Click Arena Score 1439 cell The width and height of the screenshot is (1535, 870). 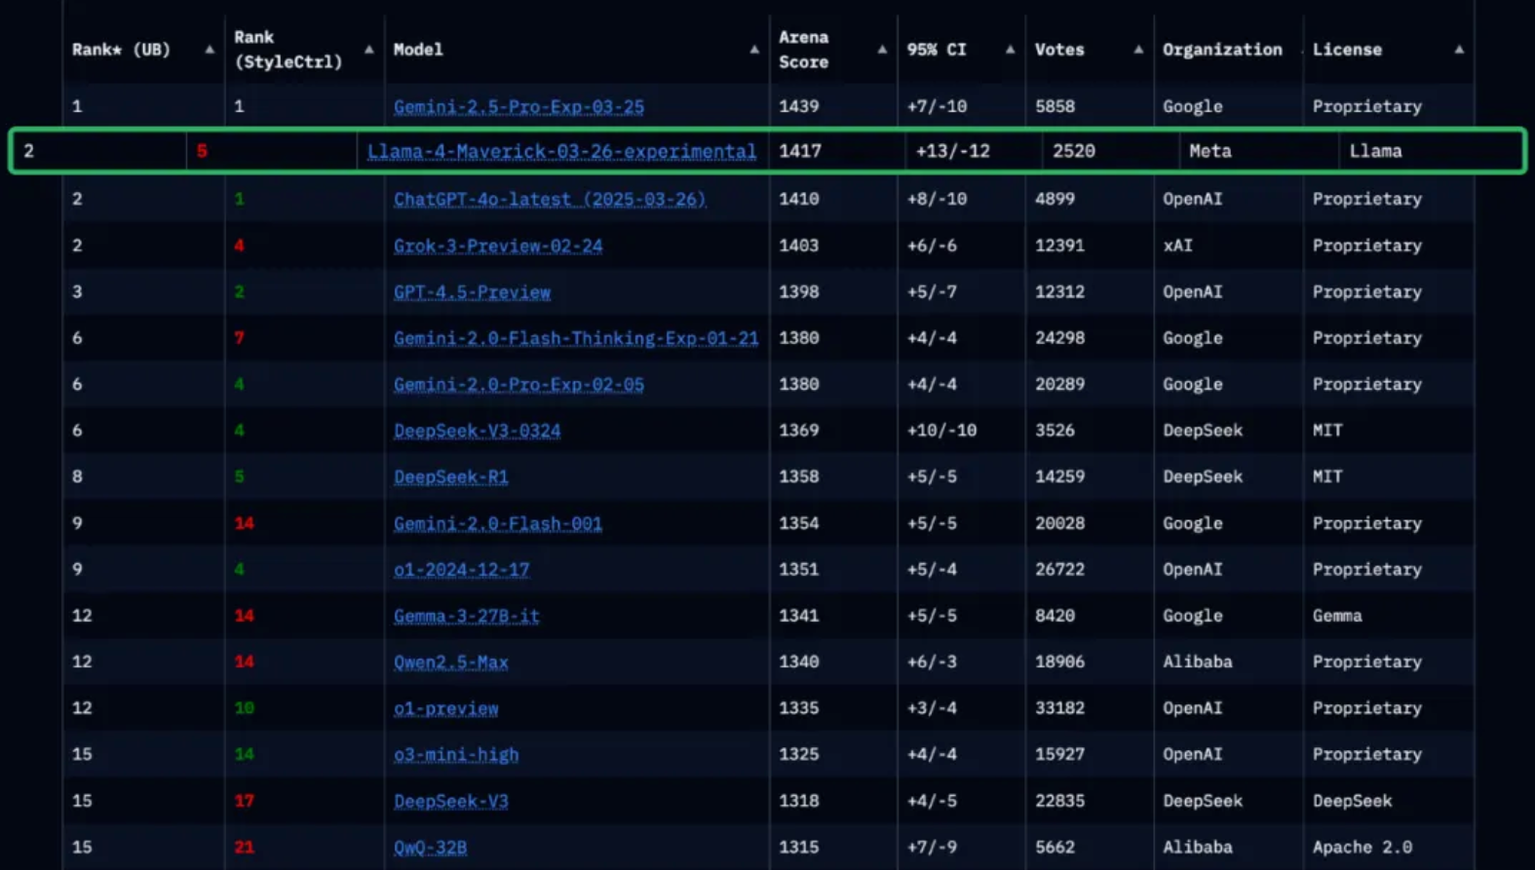pos(799,106)
